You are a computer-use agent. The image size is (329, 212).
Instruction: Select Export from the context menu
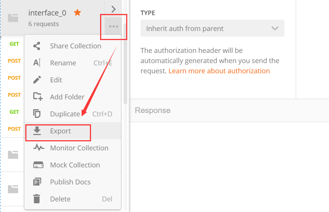pos(60,131)
